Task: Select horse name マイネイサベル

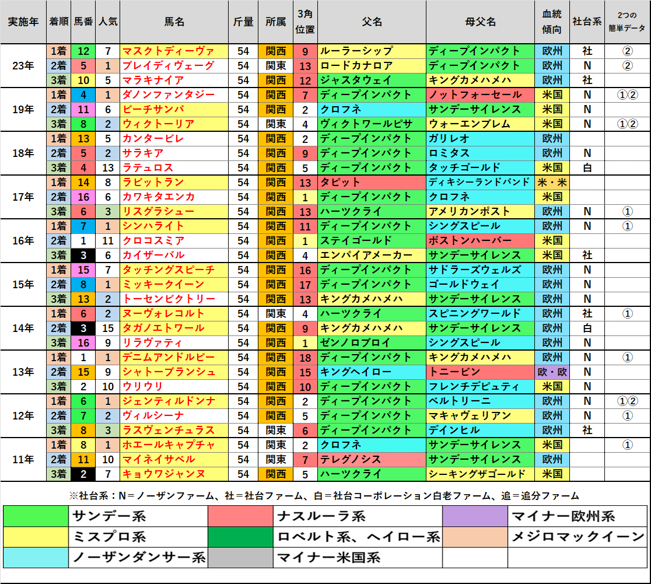Action: pos(174,459)
